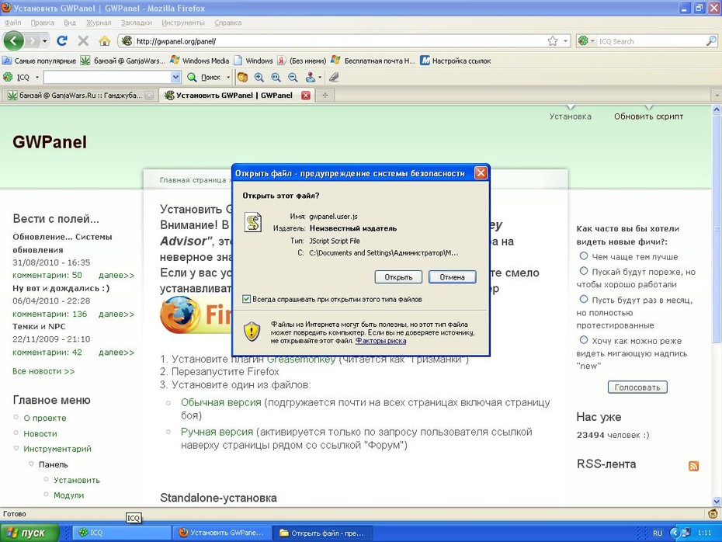Click the search magnifier in ICQ Search box
The height and width of the screenshot is (542, 722).
pyautogui.click(x=711, y=41)
